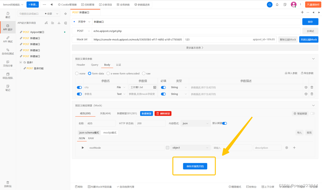Open the 新建期望301(301) tab
The height and width of the screenshot is (190, 322).
127,113
